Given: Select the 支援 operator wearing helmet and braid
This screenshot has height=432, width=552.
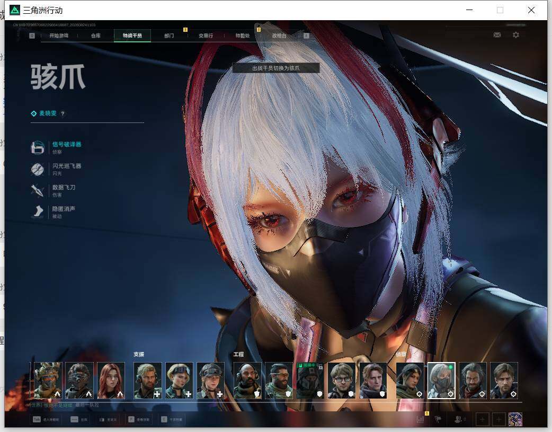Looking at the screenshot, I should pos(210,381).
